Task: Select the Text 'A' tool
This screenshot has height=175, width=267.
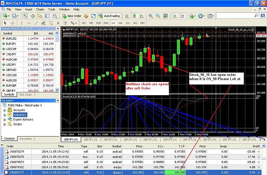Action: [x=58, y=23]
